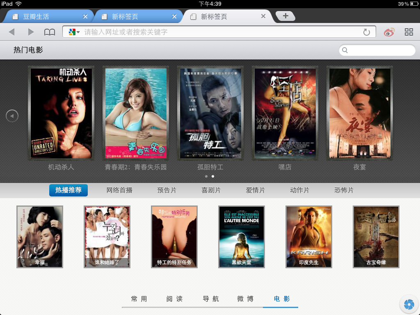Open the bookmarks book icon
Viewport: 420px width, 315px height.
click(50, 32)
